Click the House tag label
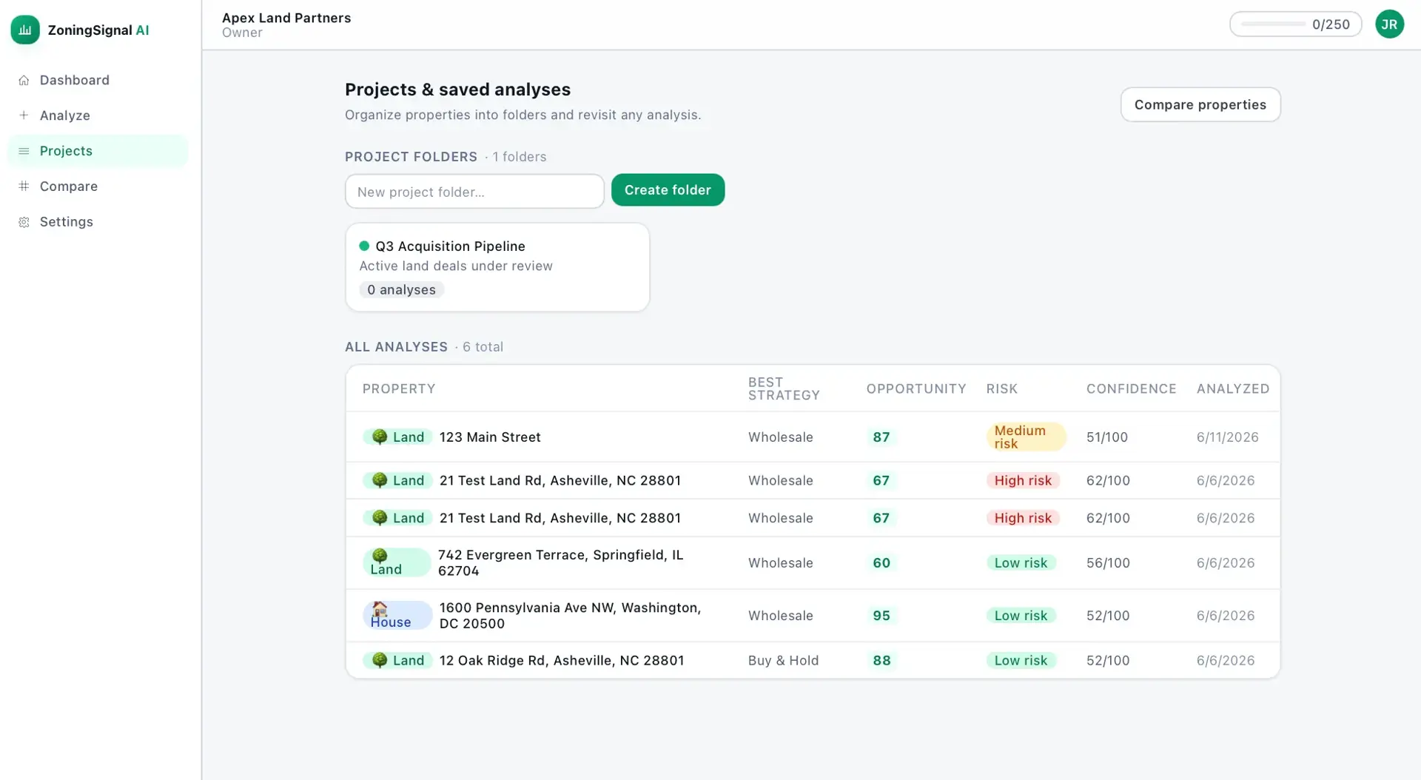 pyautogui.click(x=397, y=615)
